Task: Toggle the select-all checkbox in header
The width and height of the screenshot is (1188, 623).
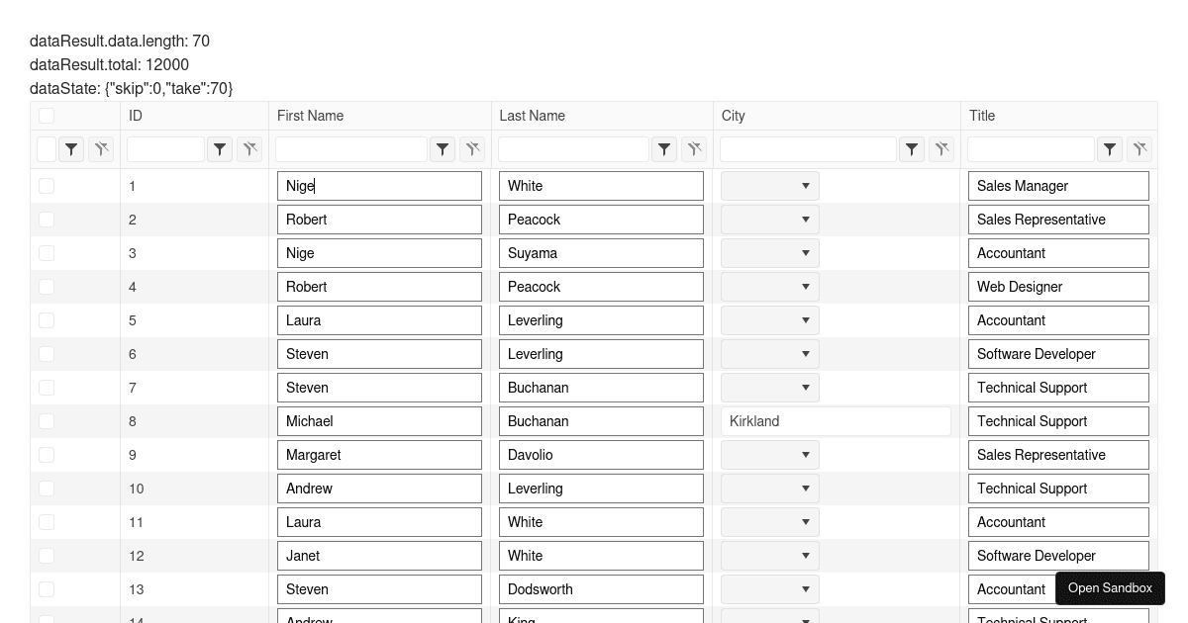Action: click(47, 116)
